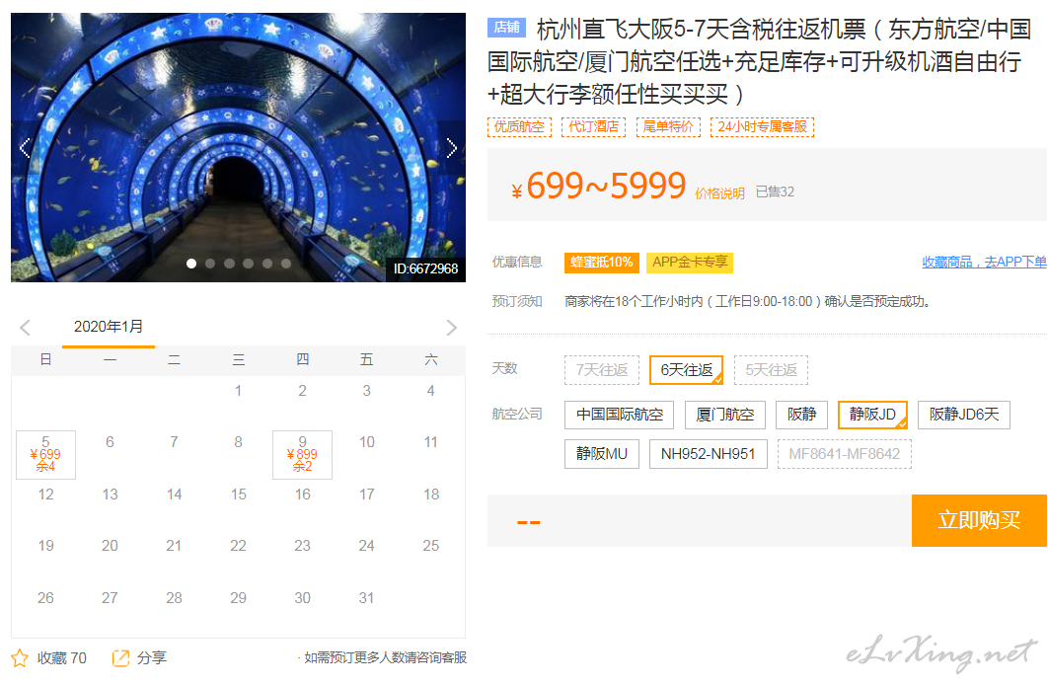The width and height of the screenshot is (1048, 686).
Task: Choose 5天往返 days option
Action: click(x=772, y=370)
